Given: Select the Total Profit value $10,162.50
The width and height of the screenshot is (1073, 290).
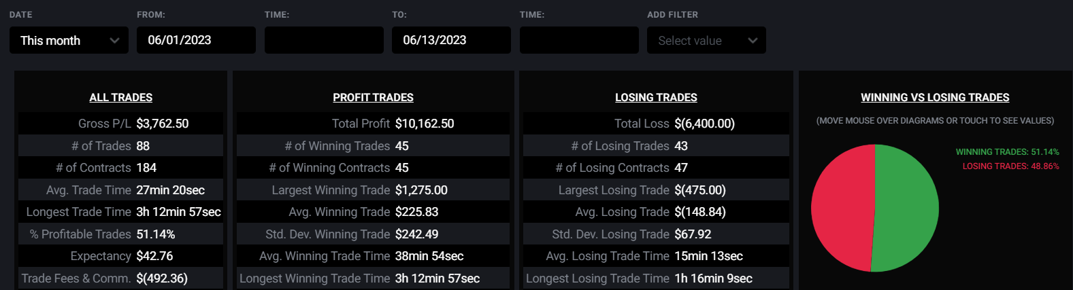Looking at the screenshot, I should pos(425,124).
